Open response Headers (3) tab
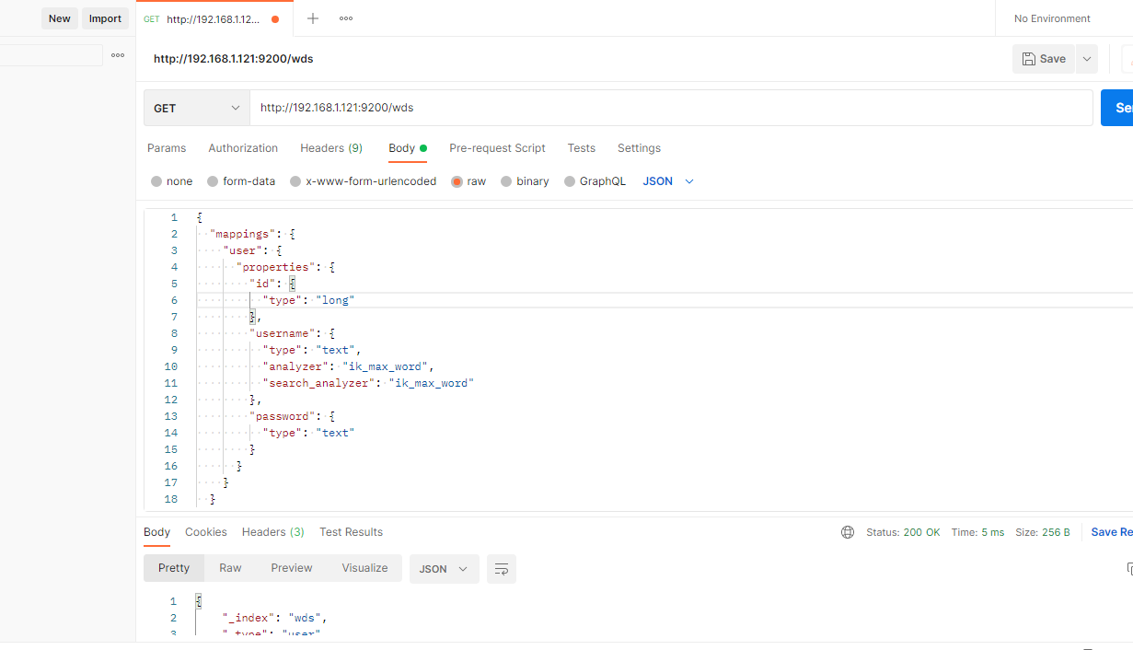1133x650 pixels. coord(273,532)
